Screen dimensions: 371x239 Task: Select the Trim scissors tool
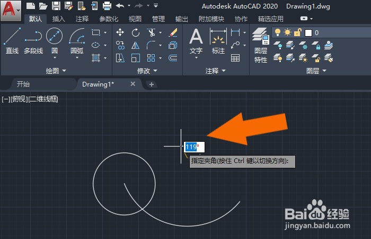[x=151, y=32]
